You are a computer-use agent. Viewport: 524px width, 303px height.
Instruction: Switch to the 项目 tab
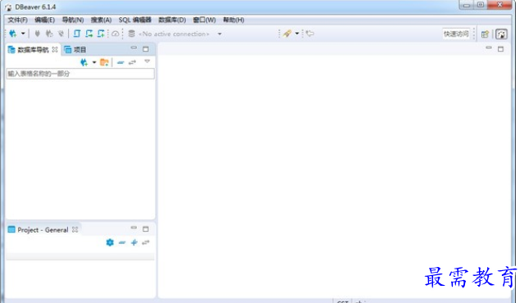[75, 50]
